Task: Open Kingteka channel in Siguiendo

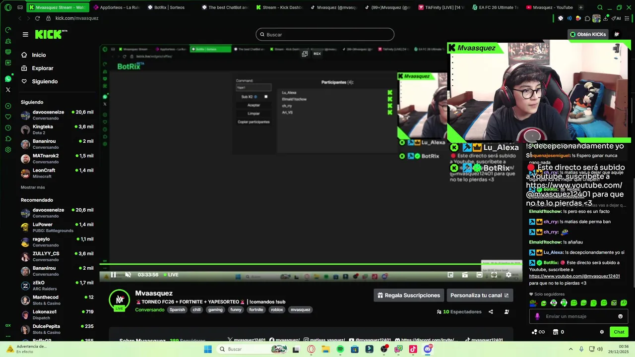Action: click(x=57, y=129)
